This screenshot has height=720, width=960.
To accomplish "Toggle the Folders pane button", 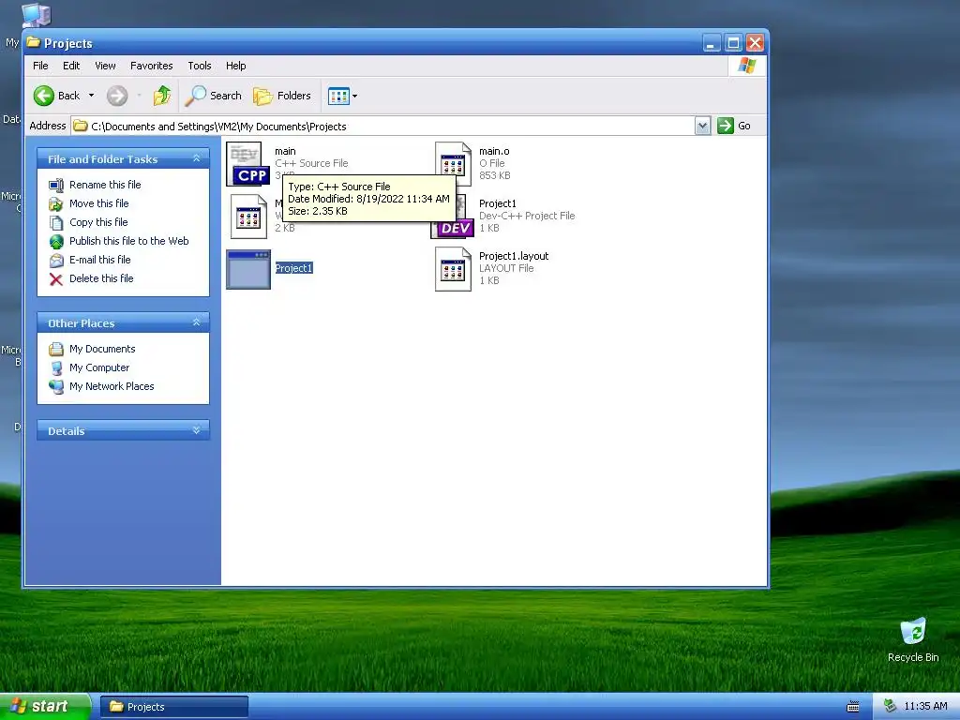I will [x=282, y=96].
